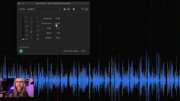Click the Ratio value 4 x:1
This screenshot has width=180, height=101.
tap(58, 28)
